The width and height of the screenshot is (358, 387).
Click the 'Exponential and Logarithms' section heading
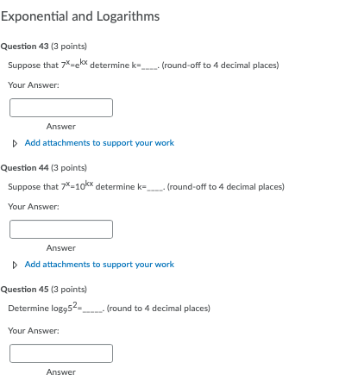pos(80,16)
